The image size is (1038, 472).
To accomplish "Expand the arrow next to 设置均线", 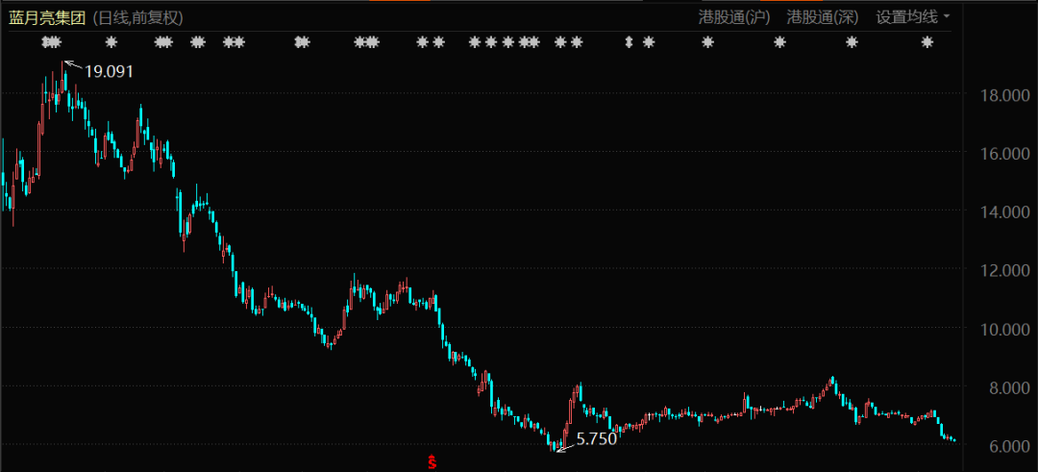I will pos(947,17).
